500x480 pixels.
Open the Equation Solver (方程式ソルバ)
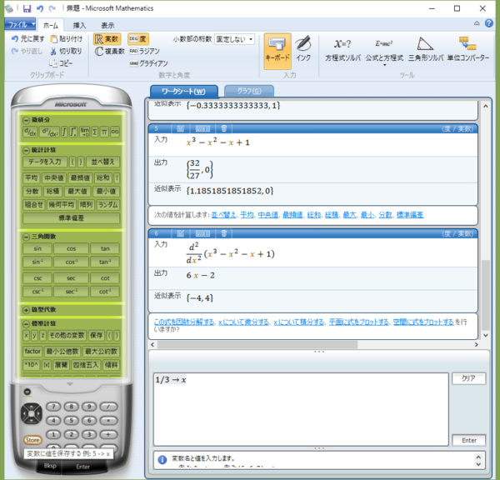342,50
